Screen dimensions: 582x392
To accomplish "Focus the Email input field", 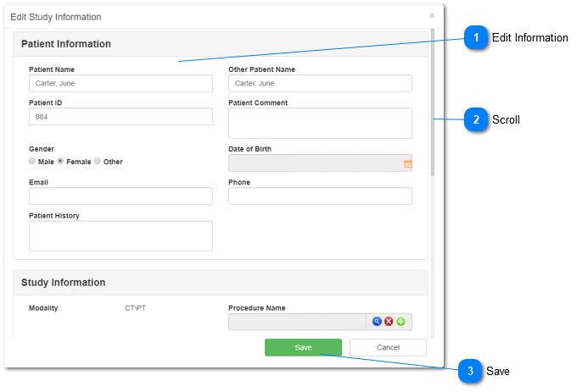I will 120,196.
